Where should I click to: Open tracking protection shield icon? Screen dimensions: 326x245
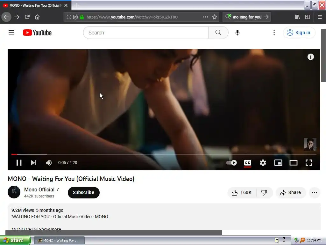[x=75, y=17]
